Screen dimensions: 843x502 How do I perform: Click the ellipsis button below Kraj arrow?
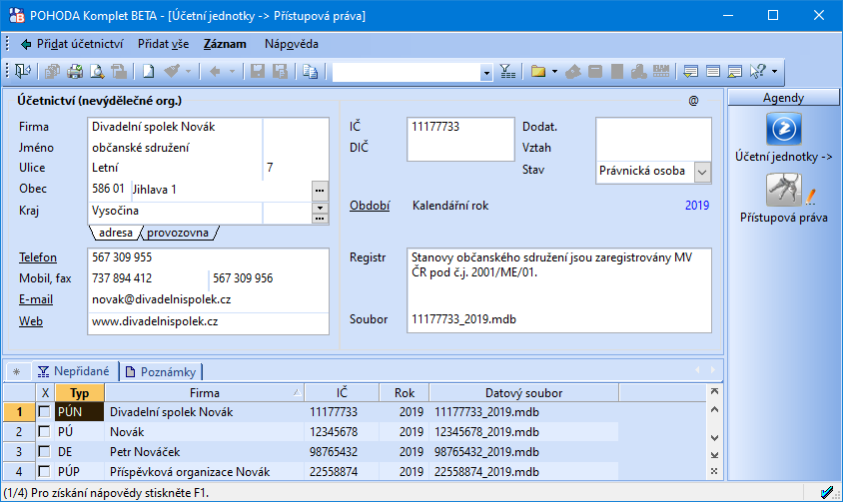click(320, 219)
